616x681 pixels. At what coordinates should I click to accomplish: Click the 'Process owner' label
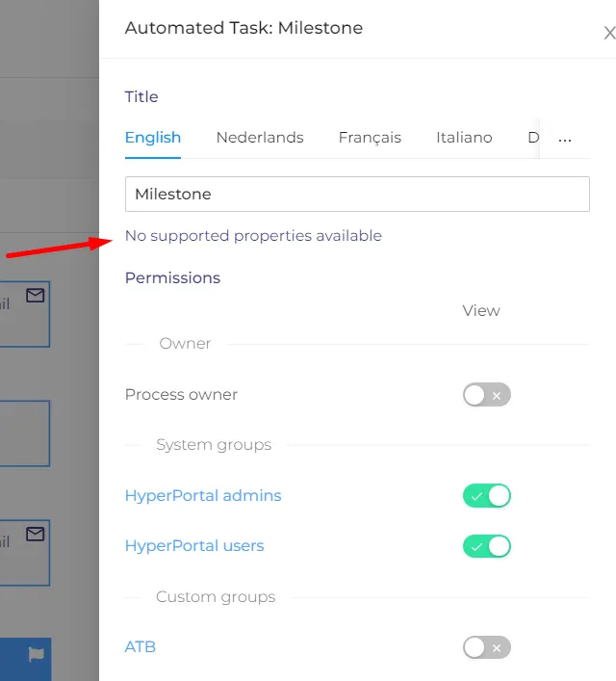pos(181,394)
